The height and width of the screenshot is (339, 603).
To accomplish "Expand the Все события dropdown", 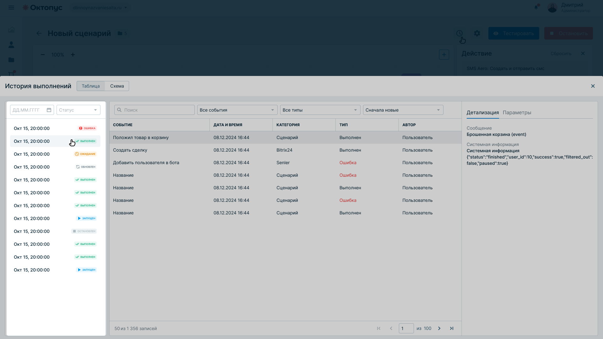I will pyautogui.click(x=237, y=110).
